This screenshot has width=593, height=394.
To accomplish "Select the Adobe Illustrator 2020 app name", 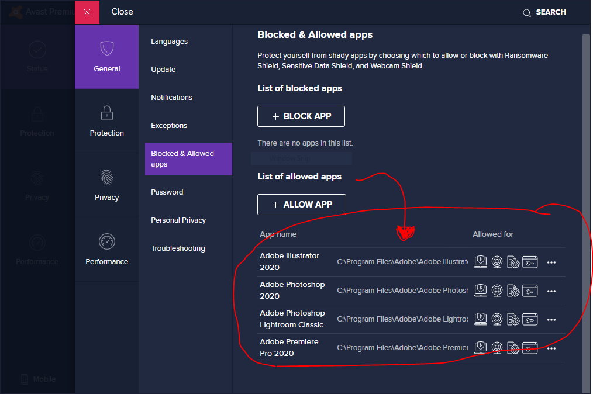I will [289, 262].
